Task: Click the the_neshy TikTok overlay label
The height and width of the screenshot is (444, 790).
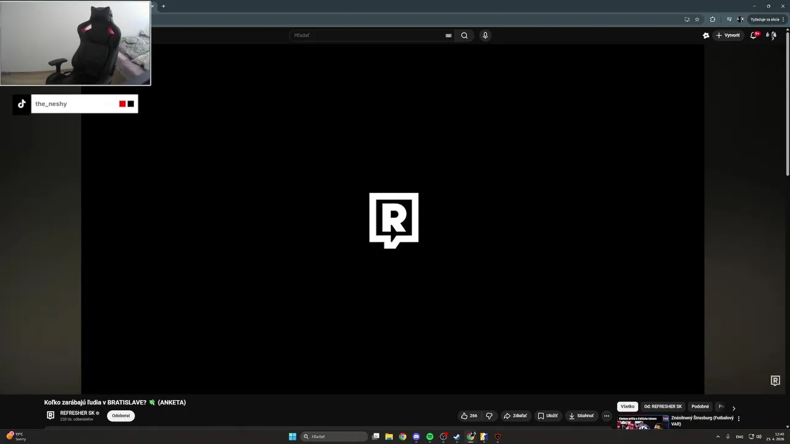Action: click(51, 104)
